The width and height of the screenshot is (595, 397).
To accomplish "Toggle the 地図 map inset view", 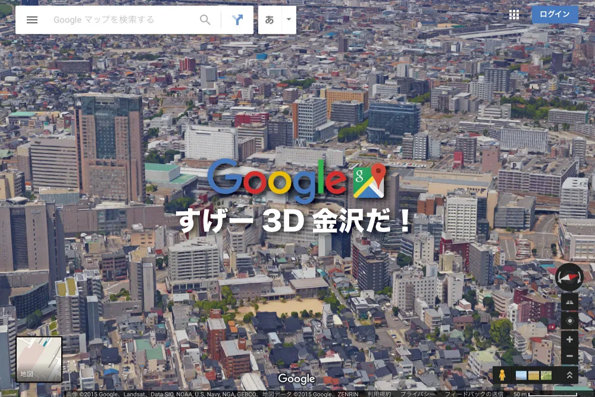I will (39, 360).
